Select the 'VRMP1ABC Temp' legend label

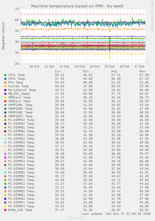20,105
